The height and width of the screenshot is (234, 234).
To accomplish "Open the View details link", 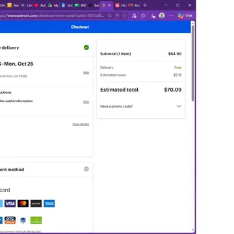I will pos(81,124).
